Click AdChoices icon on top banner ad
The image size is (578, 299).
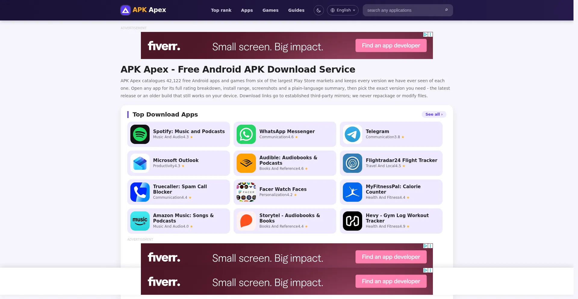click(x=425, y=35)
